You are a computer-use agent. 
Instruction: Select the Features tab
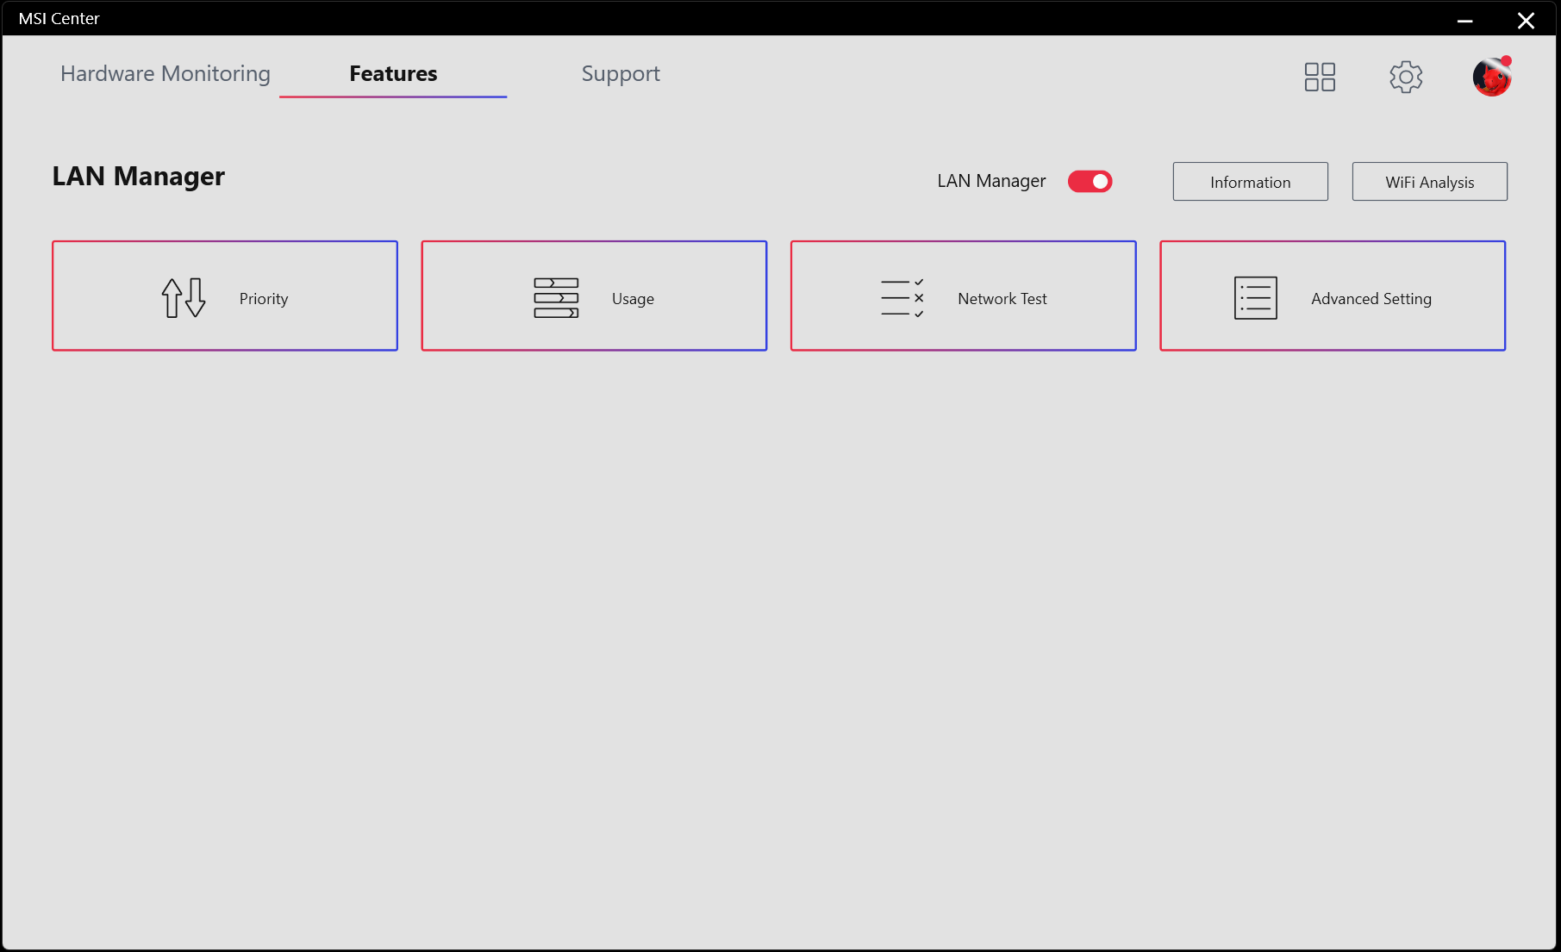point(393,74)
